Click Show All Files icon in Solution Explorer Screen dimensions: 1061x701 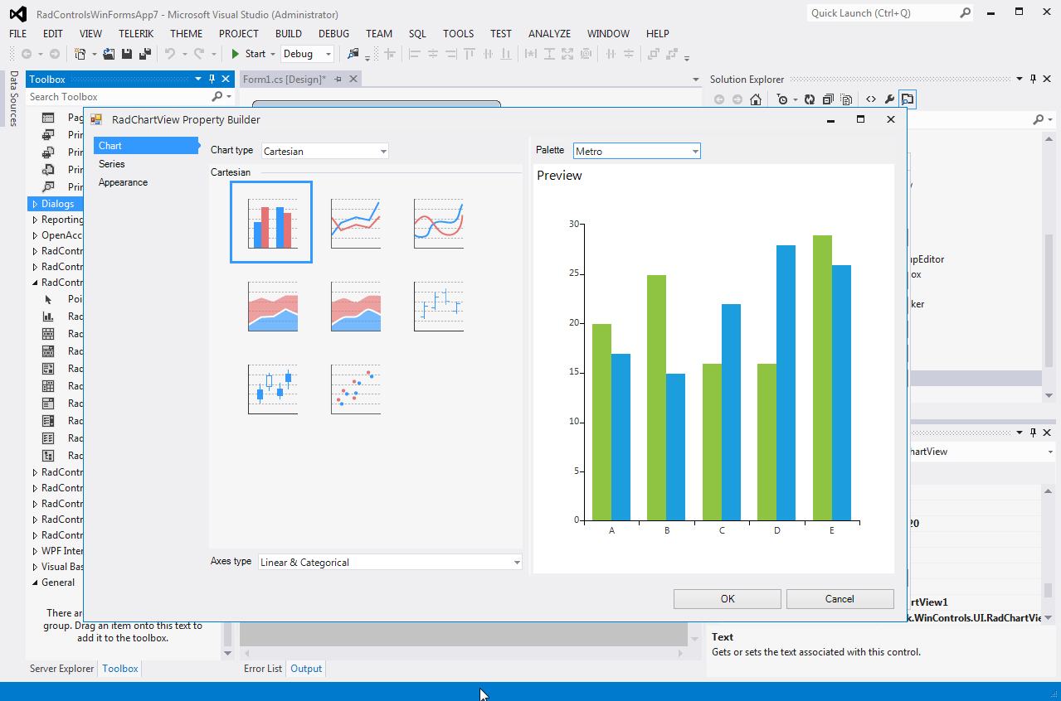(x=846, y=99)
